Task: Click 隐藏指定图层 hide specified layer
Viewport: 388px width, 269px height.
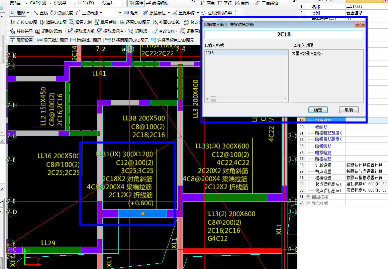Action: (86, 40)
